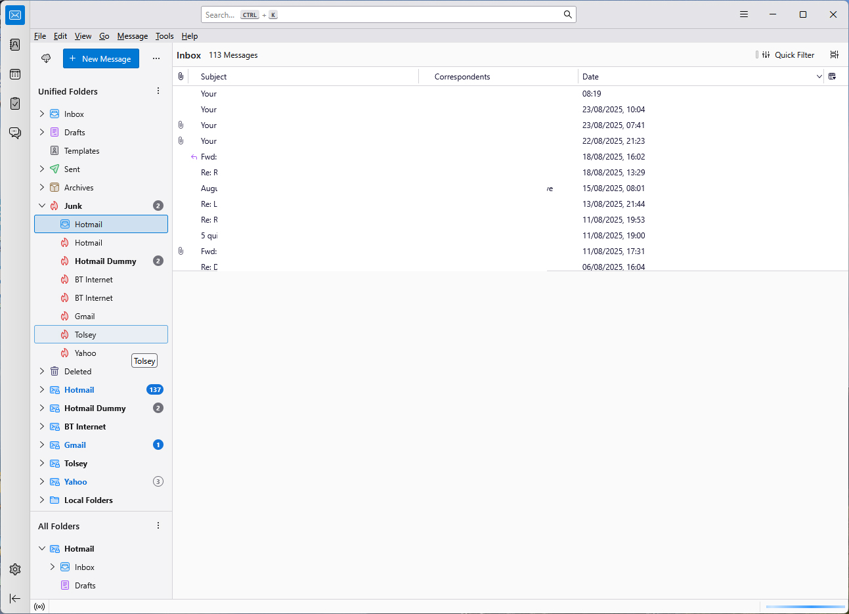Toggle the attachment column header sort
The image size is (849, 614).
181,77
